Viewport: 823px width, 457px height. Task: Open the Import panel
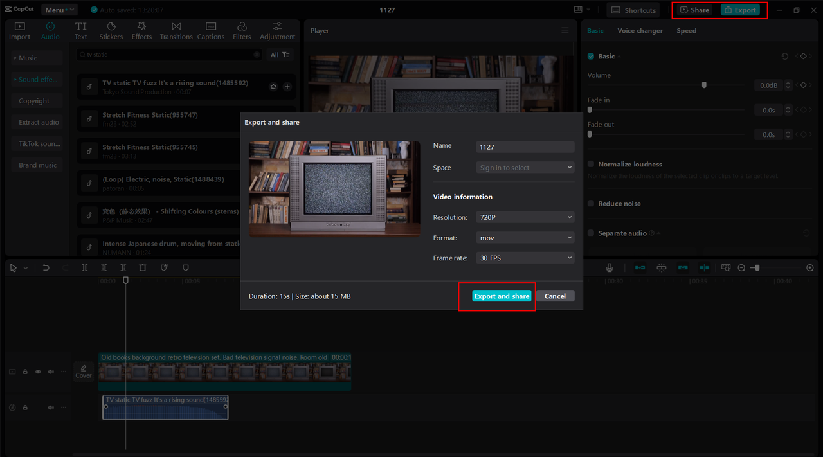19,31
